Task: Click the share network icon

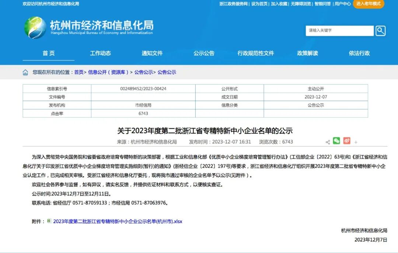Action: pyautogui.click(x=327, y=141)
